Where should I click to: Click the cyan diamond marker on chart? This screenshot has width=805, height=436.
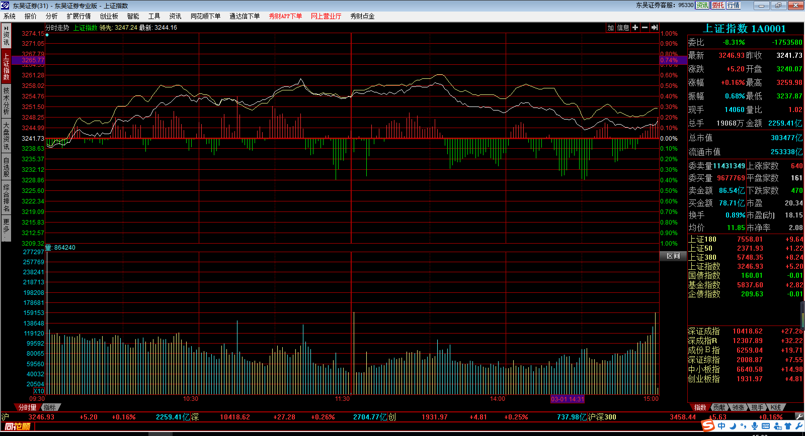click(47, 35)
